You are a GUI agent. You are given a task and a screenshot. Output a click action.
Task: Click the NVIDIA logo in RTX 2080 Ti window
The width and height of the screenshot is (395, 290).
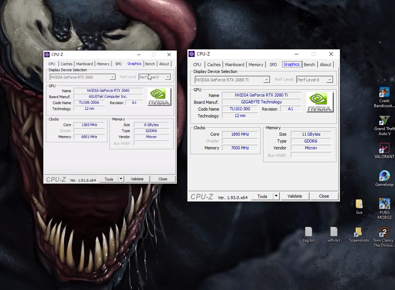(320, 102)
